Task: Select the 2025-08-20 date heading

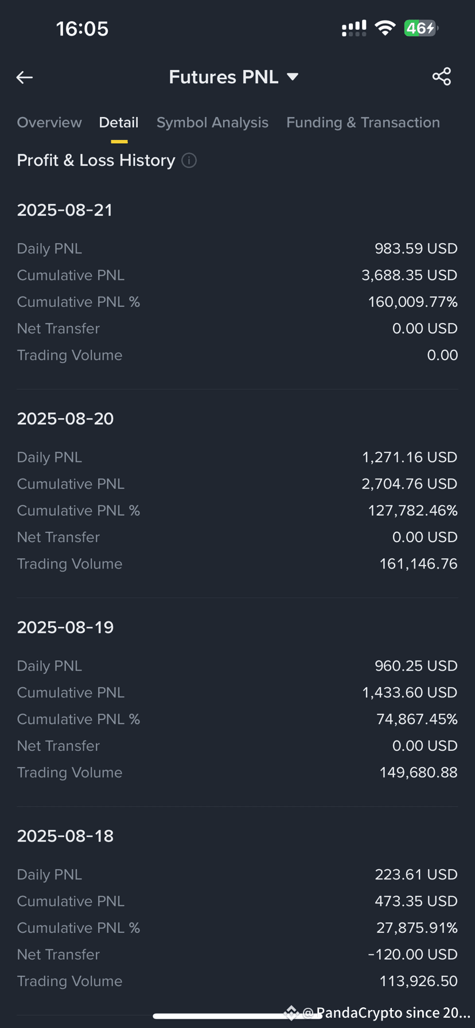Action: coord(65,419)
